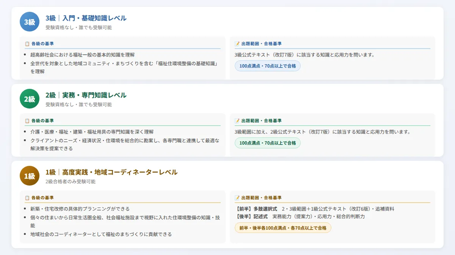This screenshot has width=455, height=255.
Task: Click bullet starting クライアントのニーズ・経済状況
Action: pos(125,144)
